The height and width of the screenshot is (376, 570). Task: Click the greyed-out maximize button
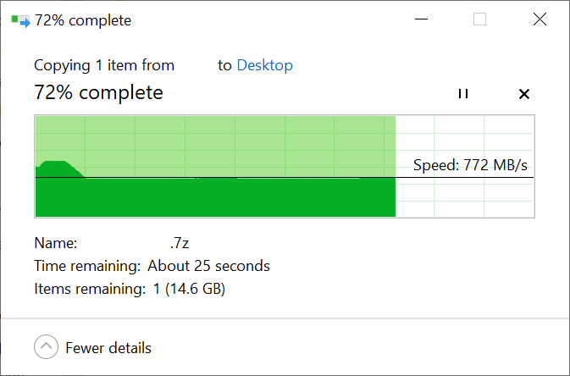click(479, 20)
